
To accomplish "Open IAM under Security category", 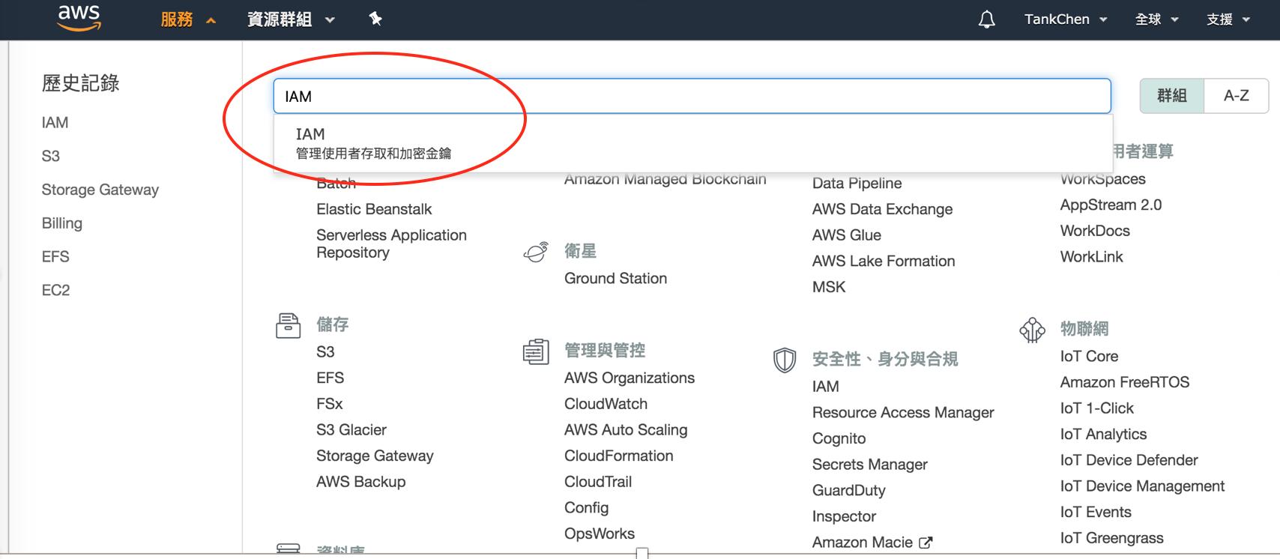I will [825, 387].
